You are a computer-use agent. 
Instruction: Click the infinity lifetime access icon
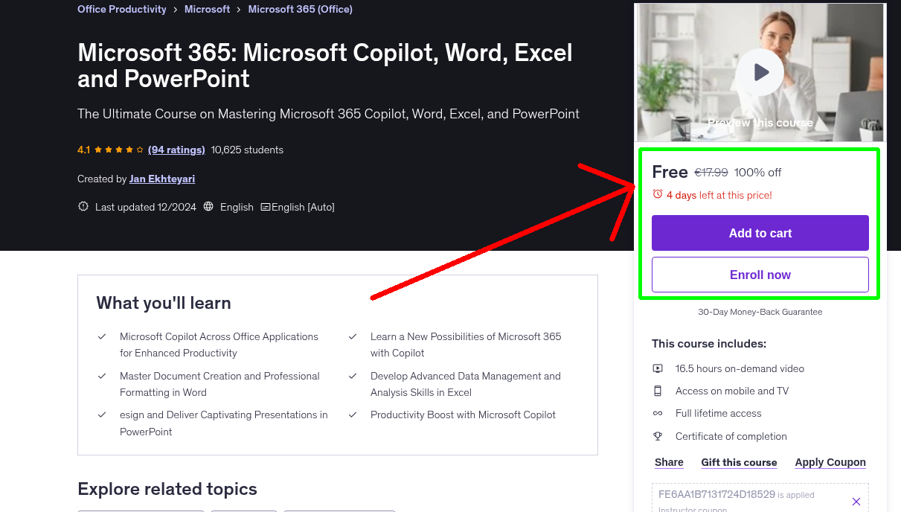coord(658,413)
